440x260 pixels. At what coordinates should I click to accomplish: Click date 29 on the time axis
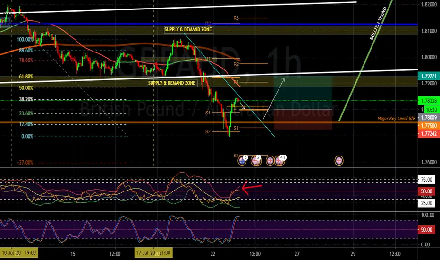click(x=353, y=254)
